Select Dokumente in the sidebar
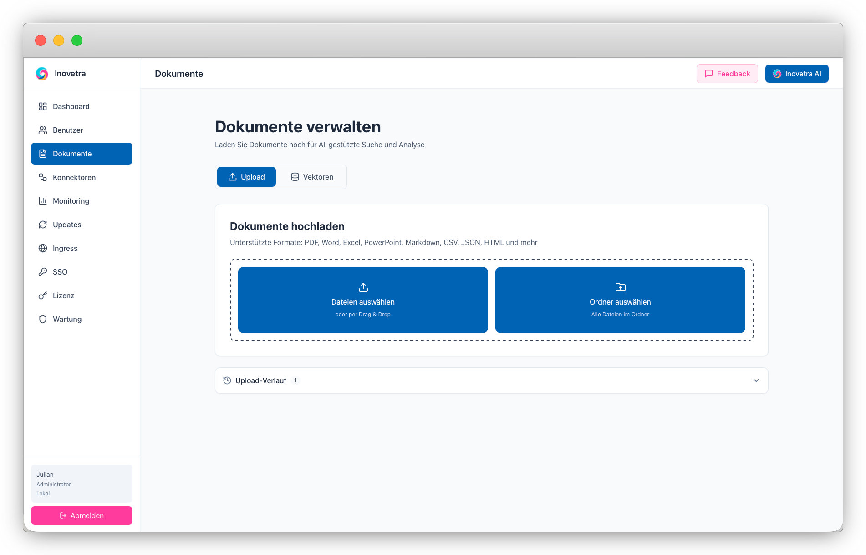866x555 pixels. coord(82,154)
